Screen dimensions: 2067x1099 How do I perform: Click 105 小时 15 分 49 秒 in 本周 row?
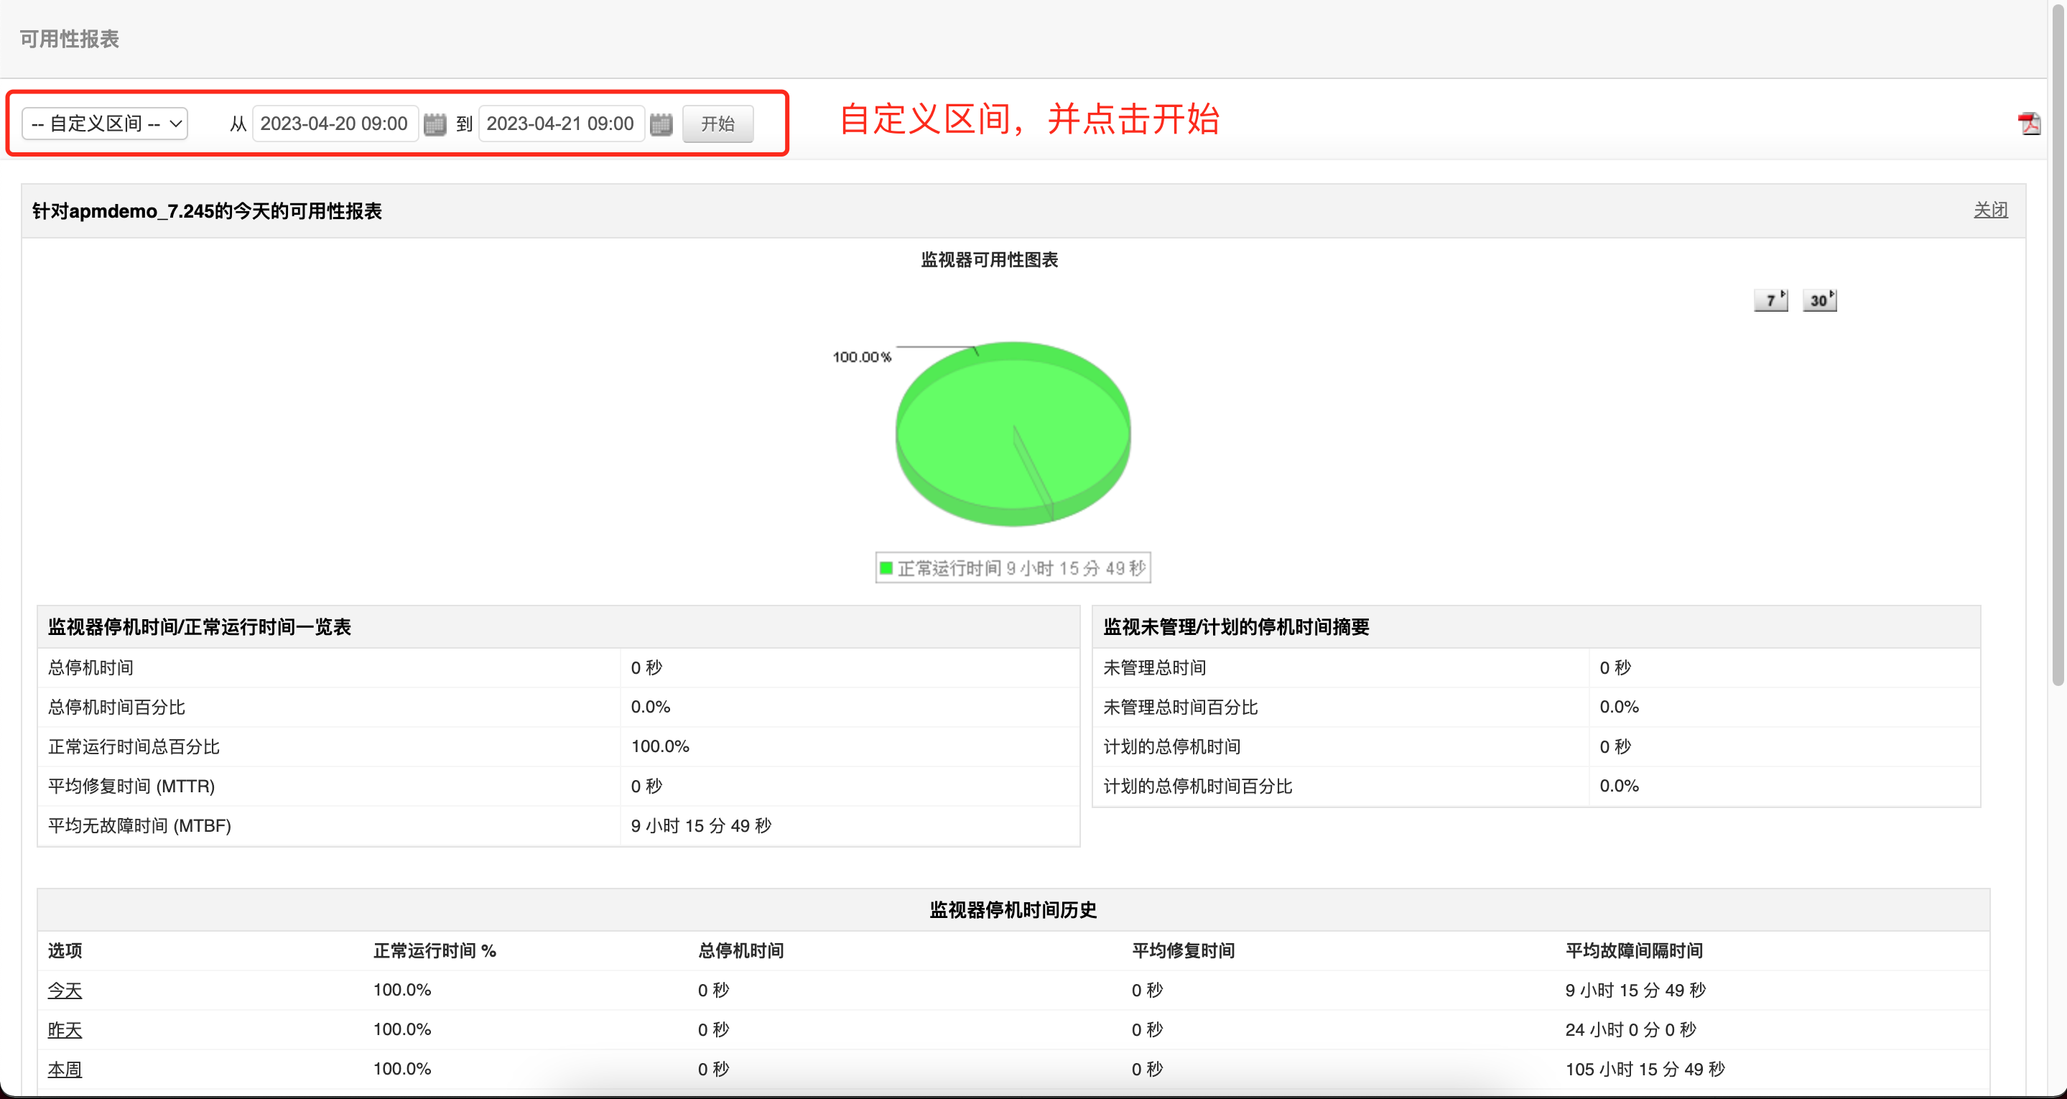(x=1645, y=1070)
